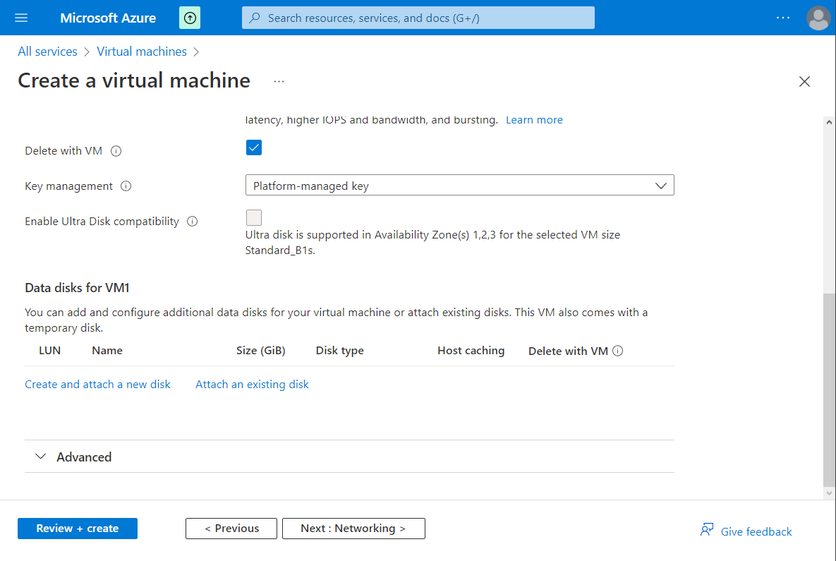Click the scrollbar up arrow
This screenshot has width=836, height=561.
click(x=829, y=122)
